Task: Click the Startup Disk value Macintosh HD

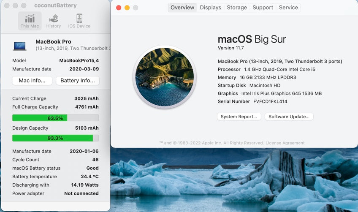Action: 265,85
